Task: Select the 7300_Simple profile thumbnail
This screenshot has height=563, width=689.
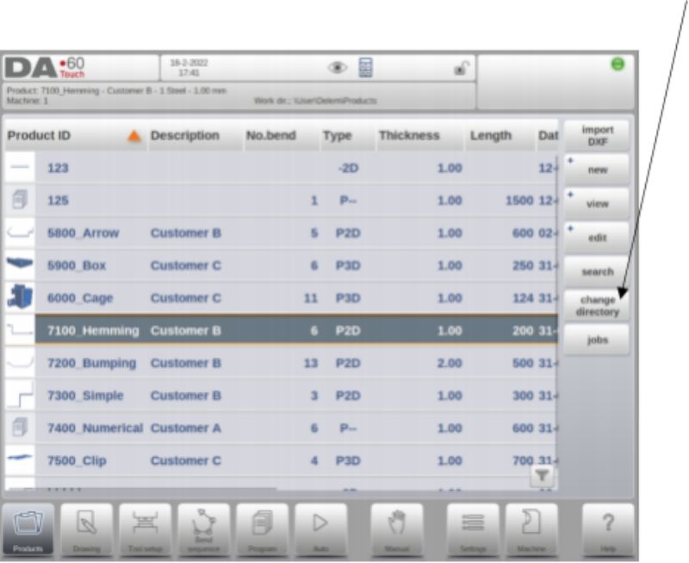Action: tap(20, 395)
